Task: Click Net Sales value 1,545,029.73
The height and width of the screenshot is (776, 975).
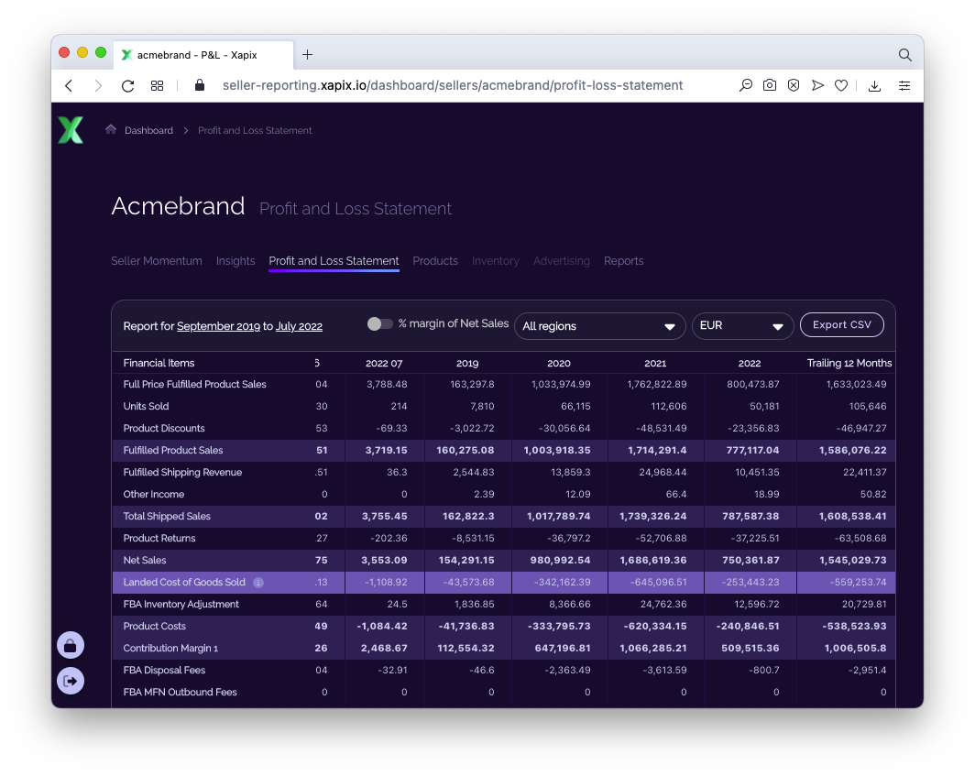Action: [x=852, y=560]
